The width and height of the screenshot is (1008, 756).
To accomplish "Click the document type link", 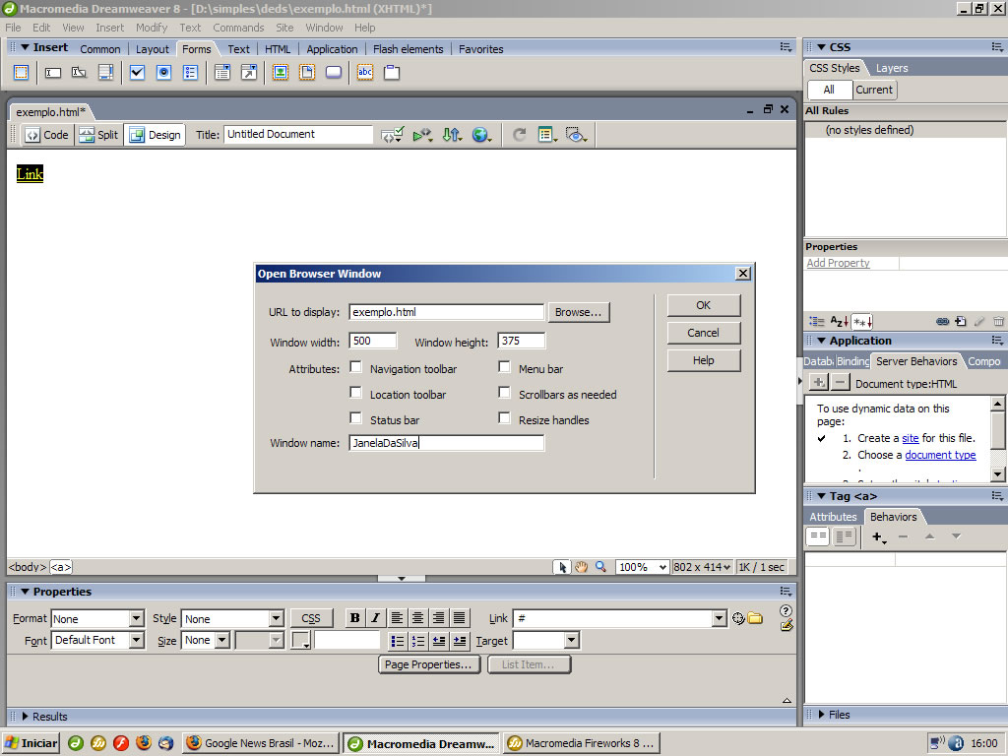I will (x=940, y=455).
